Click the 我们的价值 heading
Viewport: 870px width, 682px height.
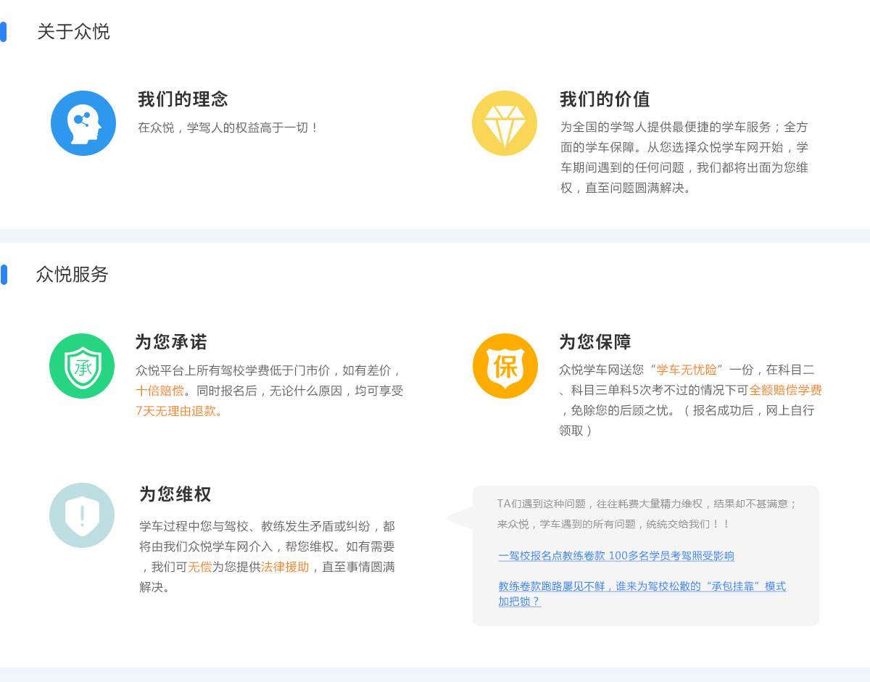(x=604, y=99)
